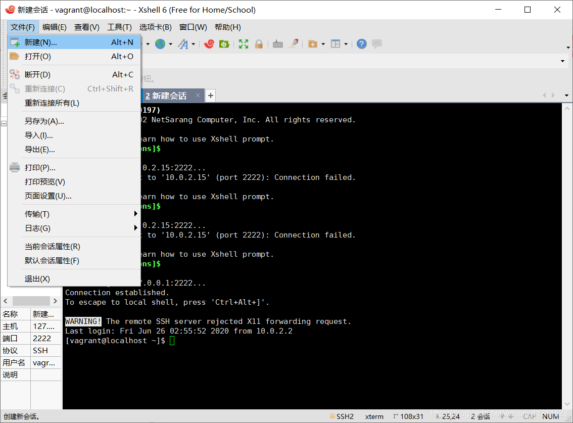Open Xftp with the green folder icon
The height and width of the screenshot is (423, 573).
click(x=224, y=44)
